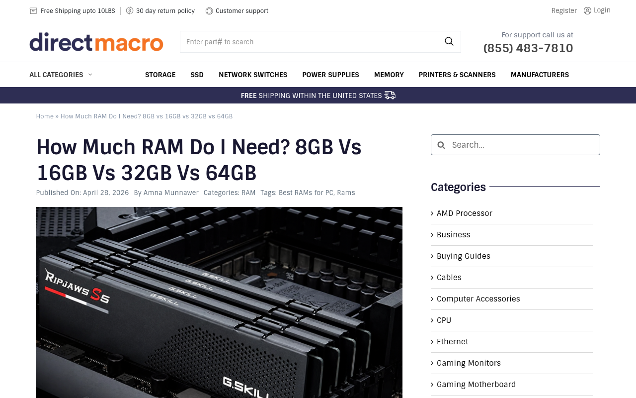Open the Storage menu
This screenshot has height=398, width=636.
coord(160,75)
